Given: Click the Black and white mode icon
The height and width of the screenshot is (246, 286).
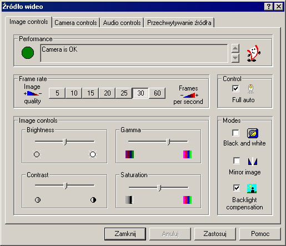Looking at the screenshot, I should [x=253, y=133].
